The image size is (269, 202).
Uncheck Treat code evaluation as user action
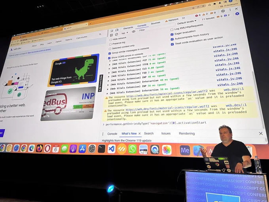[x=172, y=44]
